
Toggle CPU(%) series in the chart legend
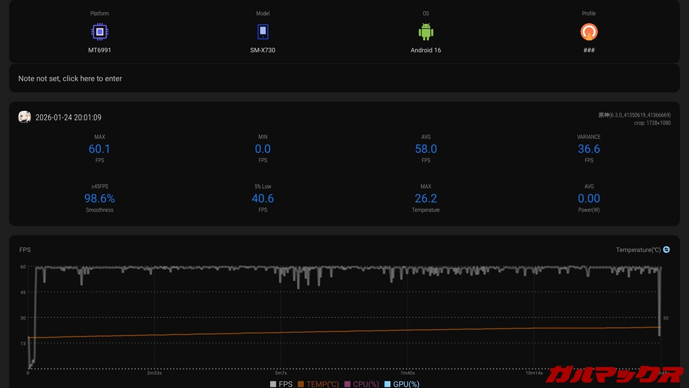pyautogui.click(x=361, y=384)
